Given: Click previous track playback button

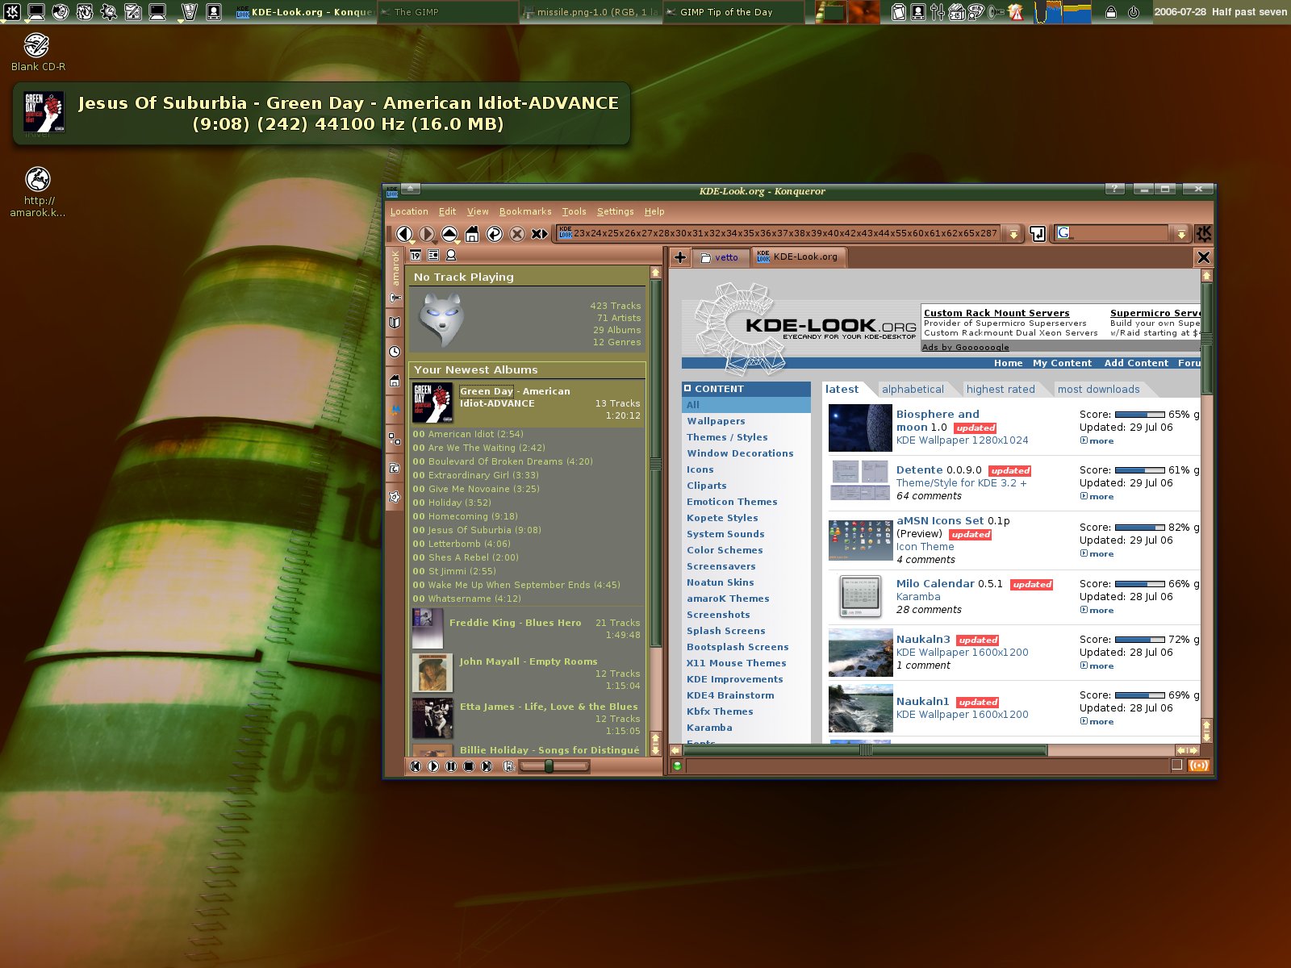Looking at the screenshot, I should pyautogui.click(x=416, y=766).
